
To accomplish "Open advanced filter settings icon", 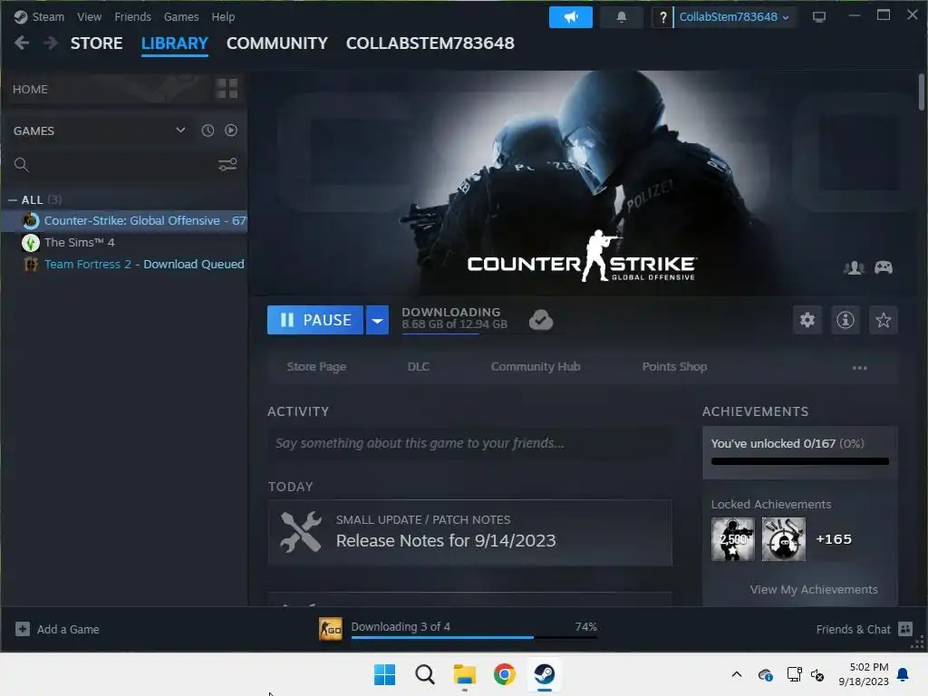I will [x=227, y=165].
